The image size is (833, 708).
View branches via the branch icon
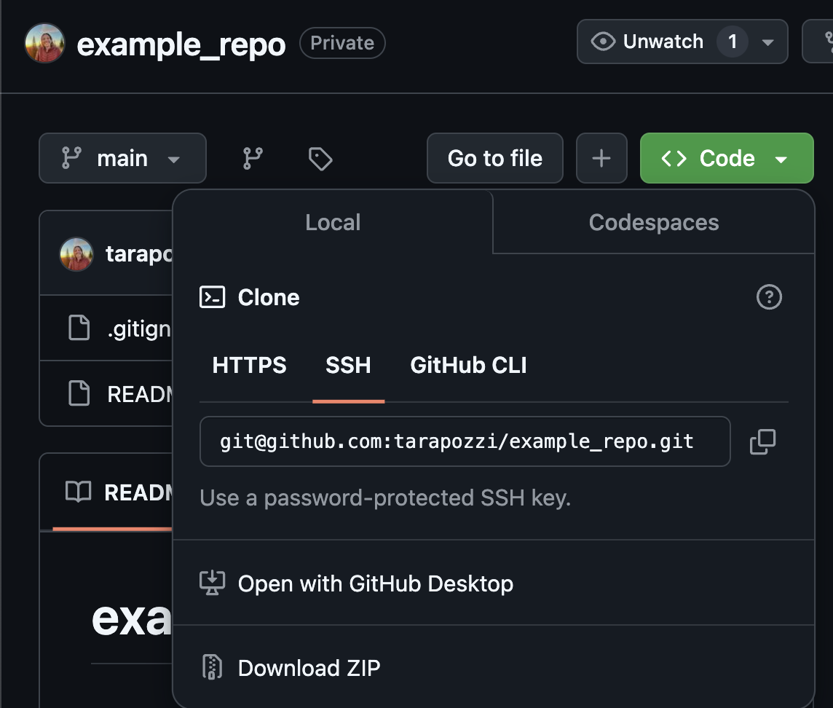click(x=253, y=158)
